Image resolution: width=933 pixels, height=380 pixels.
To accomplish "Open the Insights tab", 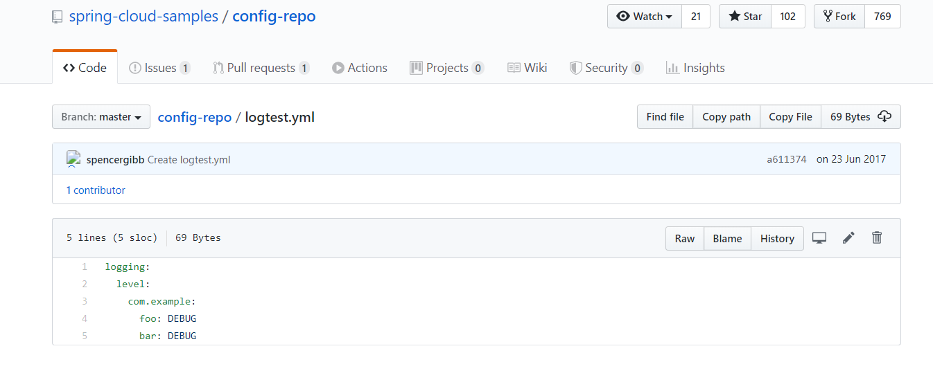I will point(695,68).
